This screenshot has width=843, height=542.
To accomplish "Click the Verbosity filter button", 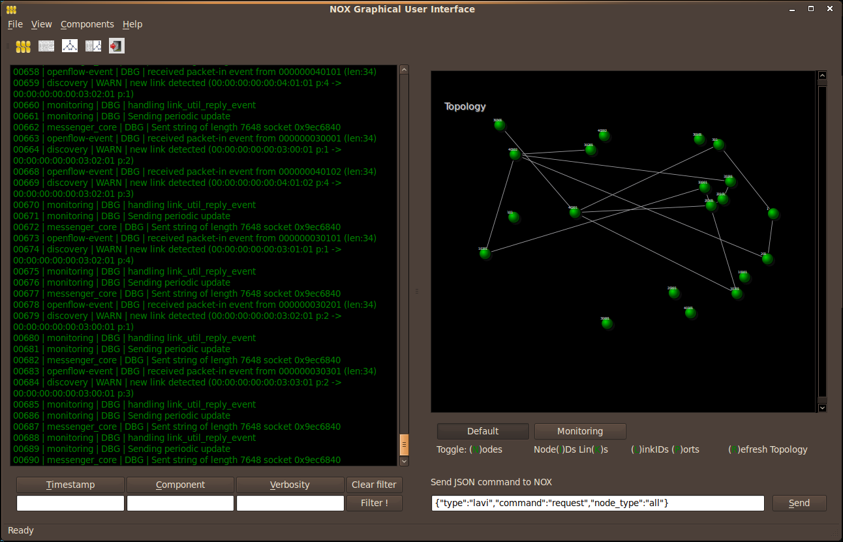I will [290, 485].
